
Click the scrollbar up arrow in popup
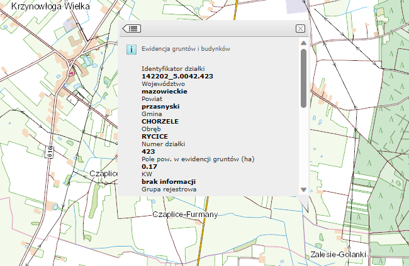click(303, 43)
